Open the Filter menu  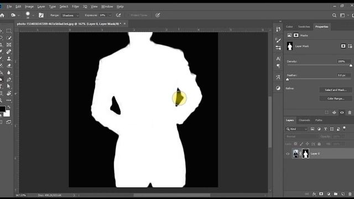coord(75,7)
